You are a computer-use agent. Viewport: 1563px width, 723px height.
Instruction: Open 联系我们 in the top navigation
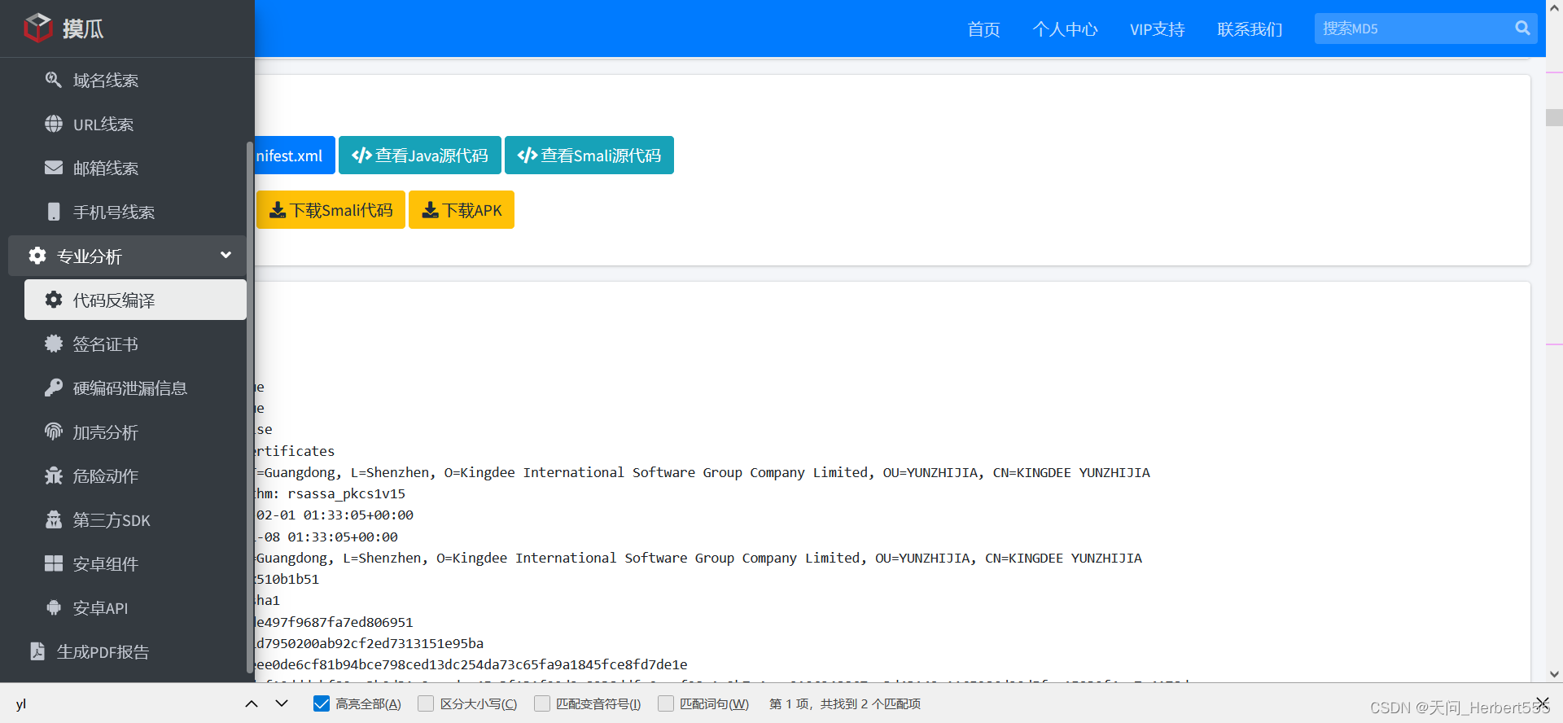(x=1250, y=29)
